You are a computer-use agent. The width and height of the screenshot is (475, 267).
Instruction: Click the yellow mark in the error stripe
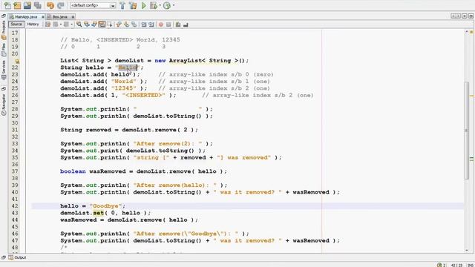pyautogui.click(x=472, y=96)
